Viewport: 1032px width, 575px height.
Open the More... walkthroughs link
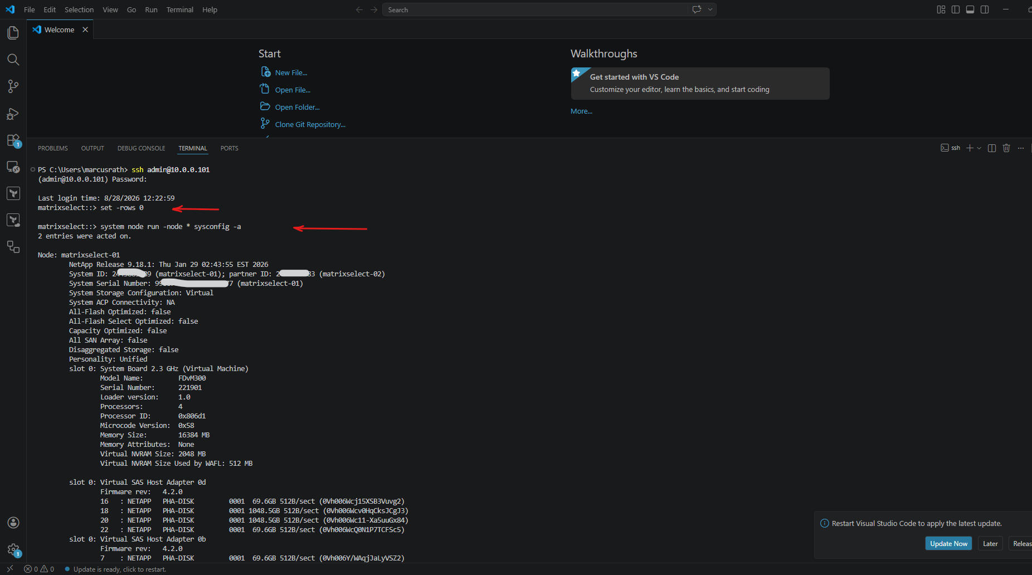tap(581, 111)
